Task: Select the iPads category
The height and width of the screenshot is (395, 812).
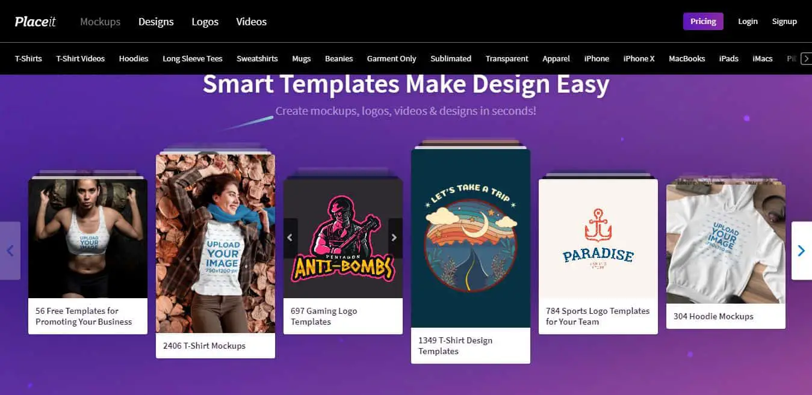Action: [x=729, y=58]
